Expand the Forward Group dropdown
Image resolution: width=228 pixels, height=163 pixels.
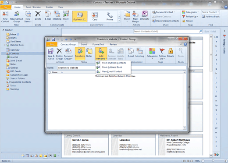click(x=68, y=54)
